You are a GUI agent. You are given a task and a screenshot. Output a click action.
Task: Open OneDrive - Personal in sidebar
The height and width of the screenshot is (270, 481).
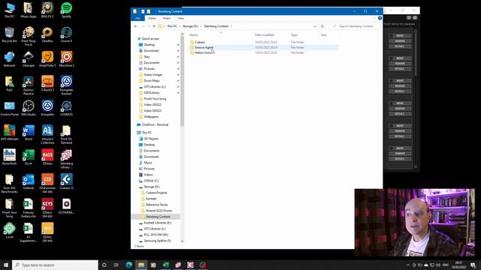tap(155, 125)
